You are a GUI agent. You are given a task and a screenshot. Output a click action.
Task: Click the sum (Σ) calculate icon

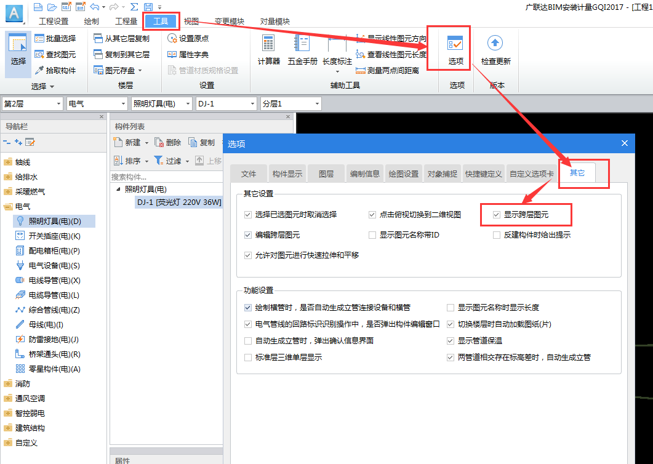pyautogui.click(x=134, y=7)
